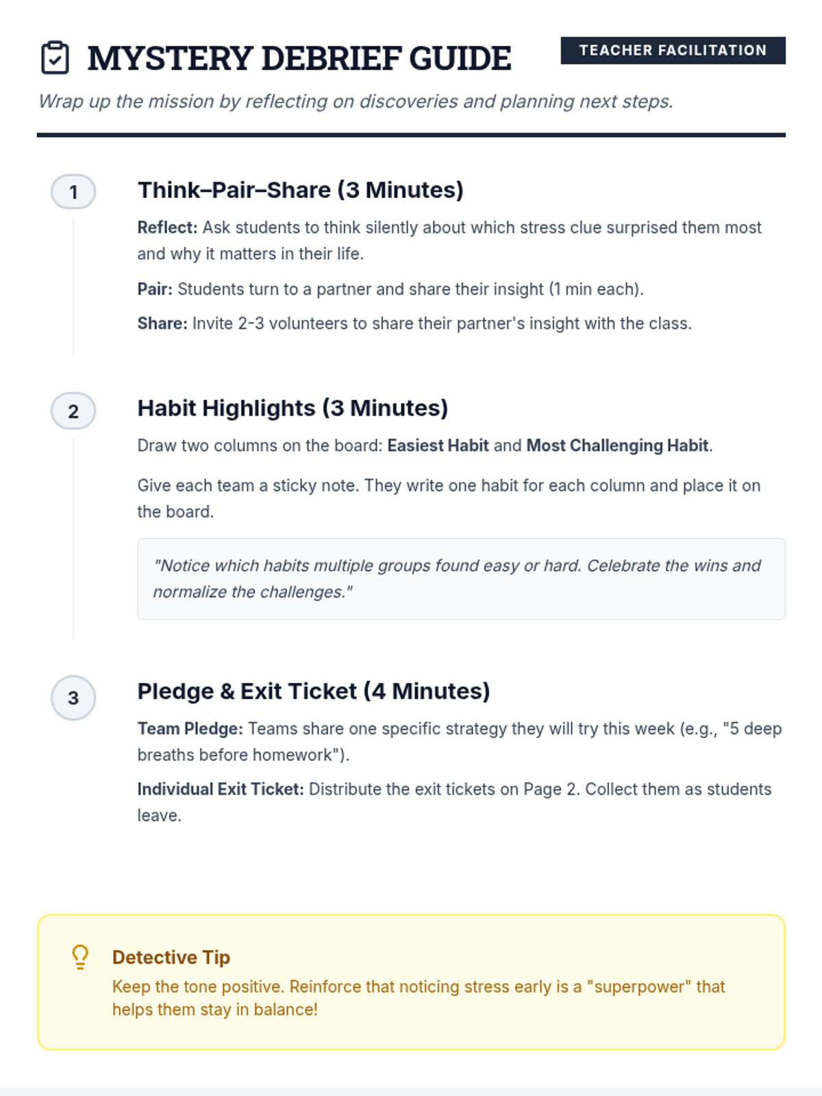This screenshot has height=1096, width=822.
Task: Click the 'Easiest Habit' bold text
Action: coord(438,445)
